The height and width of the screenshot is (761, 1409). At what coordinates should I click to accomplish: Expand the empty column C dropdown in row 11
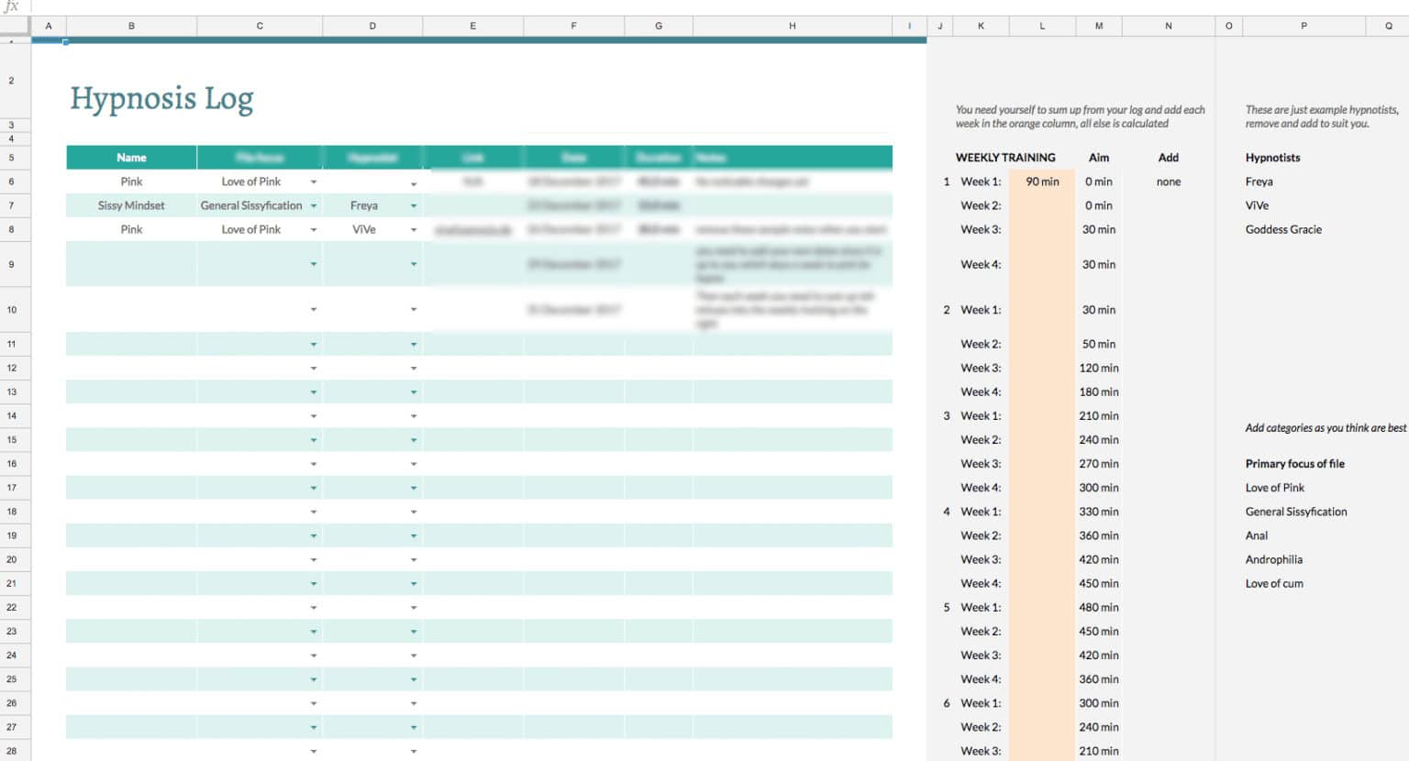pyautogui.click(x=314, y=345)
